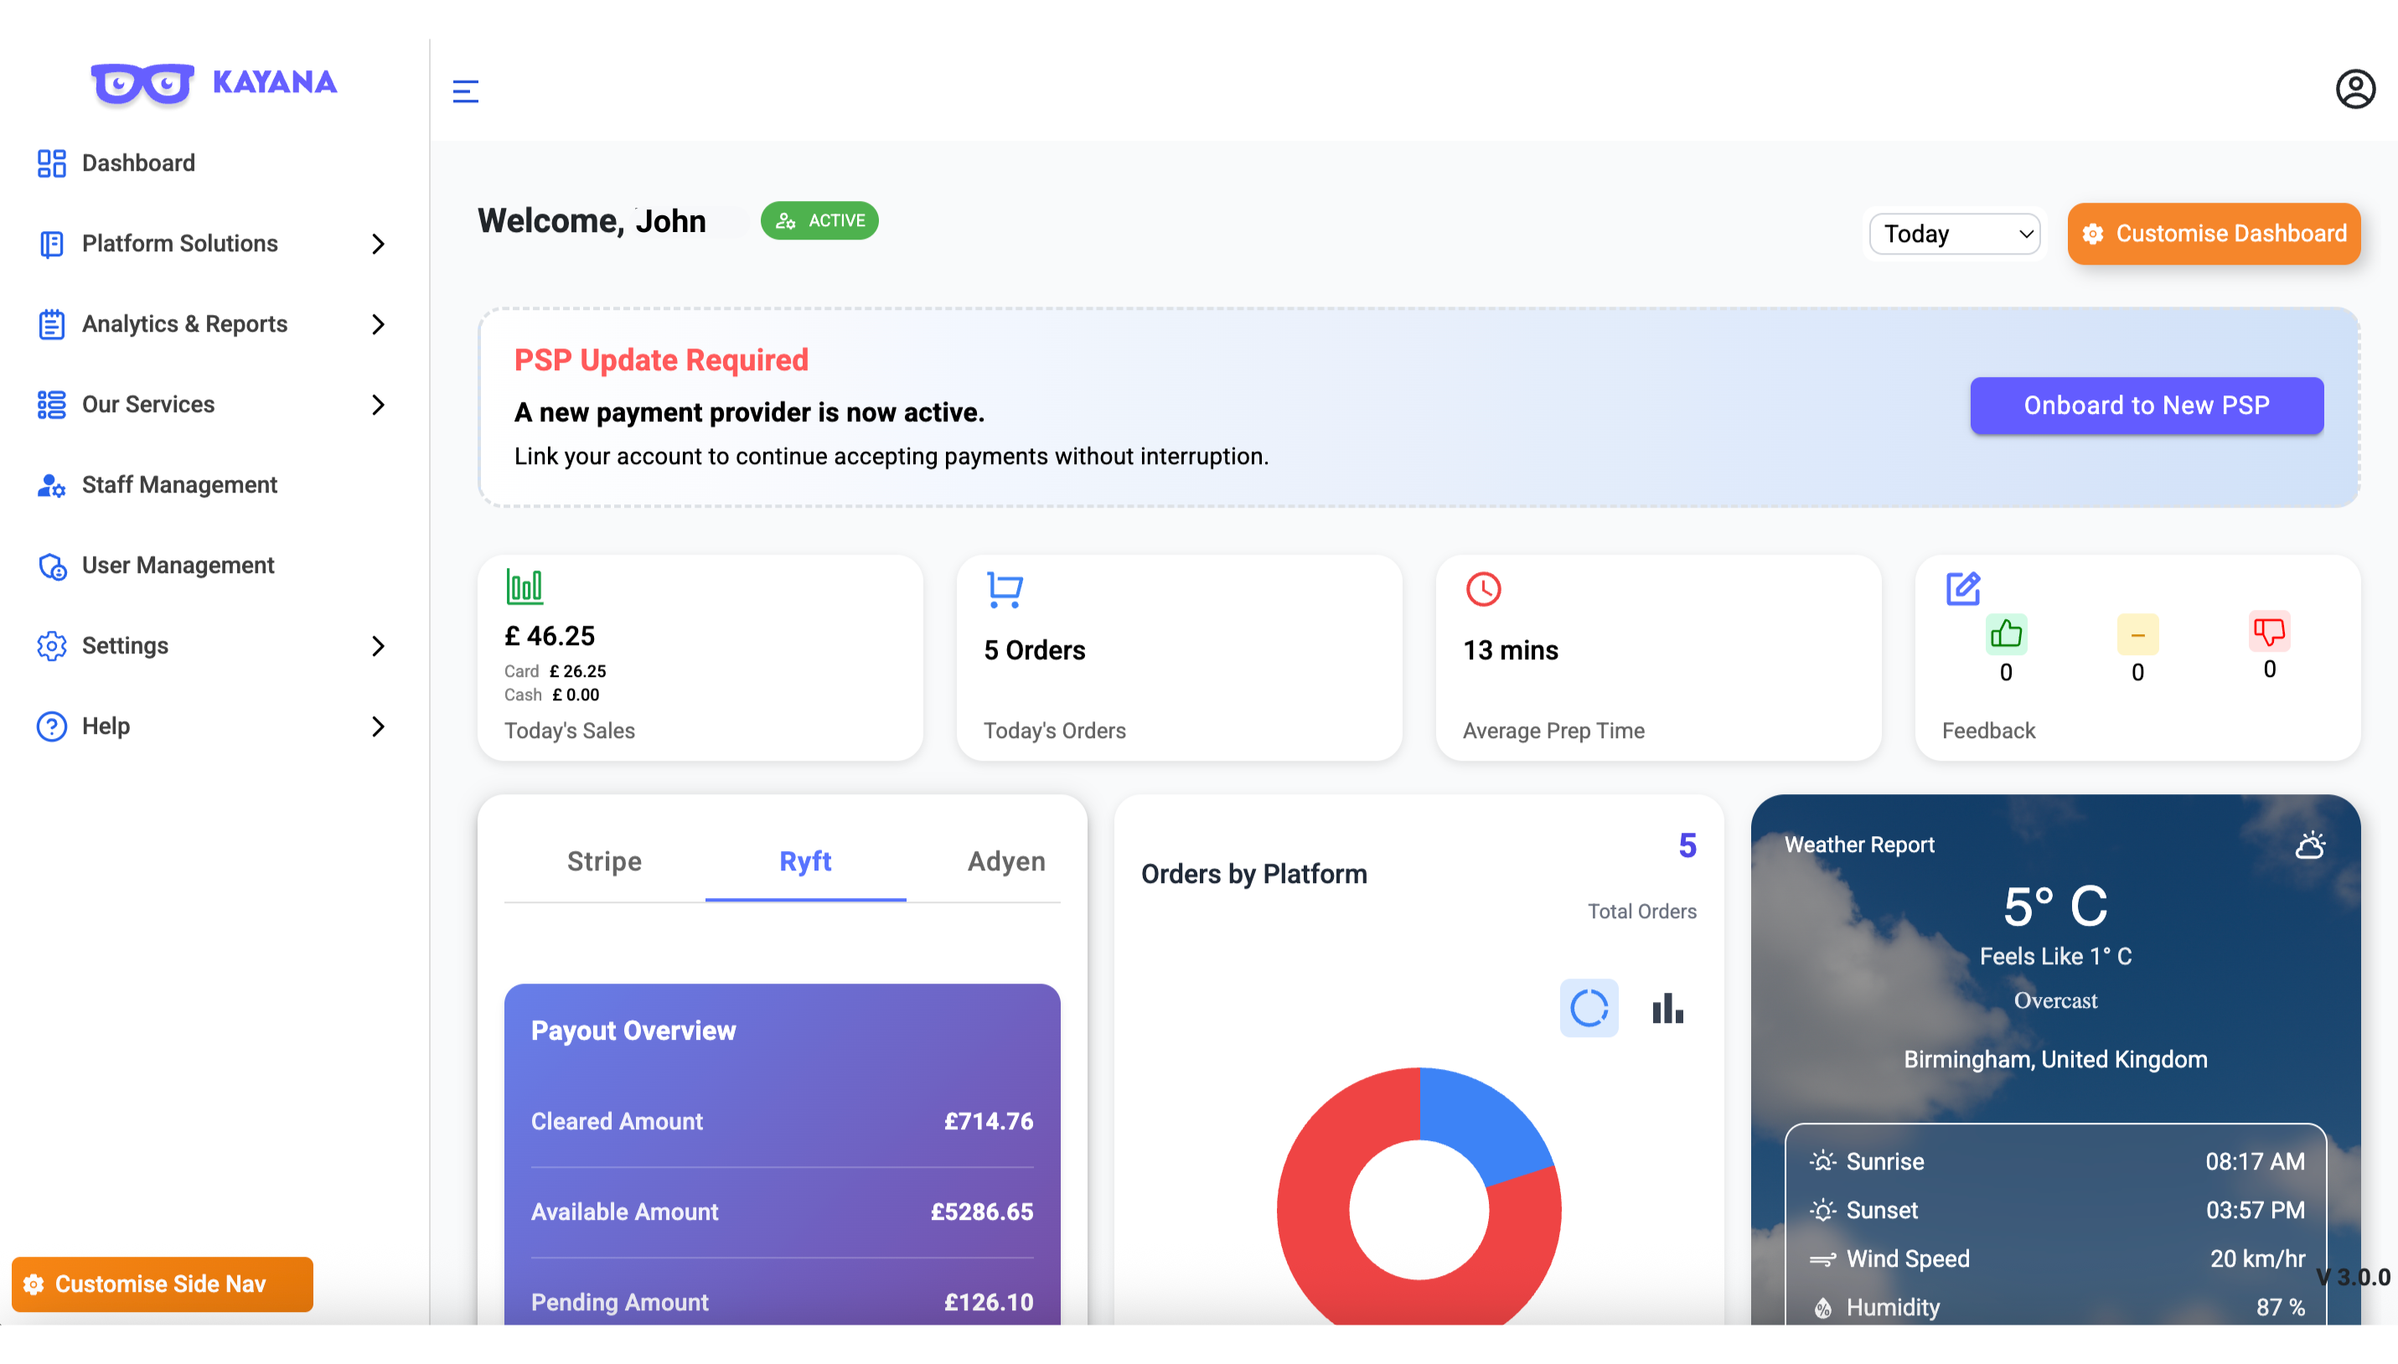Click the weather cloud-sun icon
Viewport: 2398px width, 1364px height.
[2310, 845]
